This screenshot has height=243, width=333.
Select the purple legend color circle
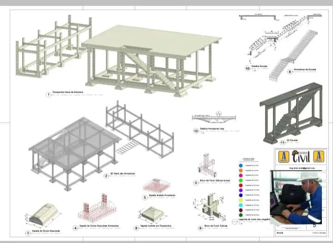tap(240, 190)
